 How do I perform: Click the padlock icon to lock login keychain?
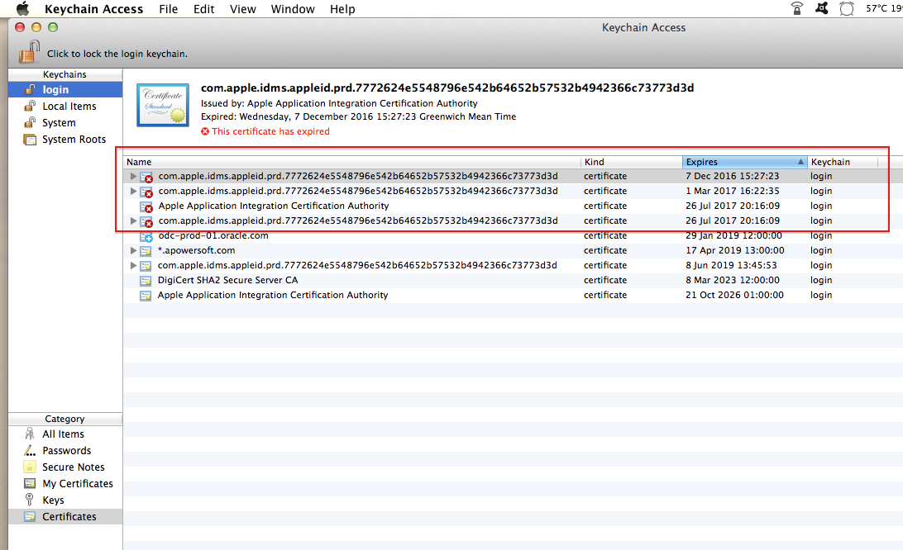coord(29,52)
